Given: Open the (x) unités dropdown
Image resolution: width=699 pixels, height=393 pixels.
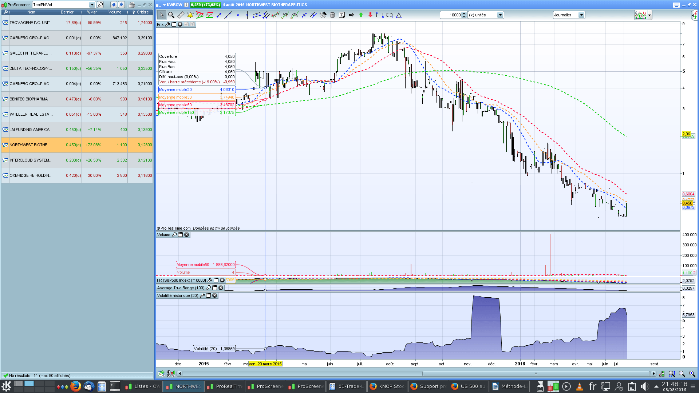Looking at the screenshot, I should coord(500,15).
